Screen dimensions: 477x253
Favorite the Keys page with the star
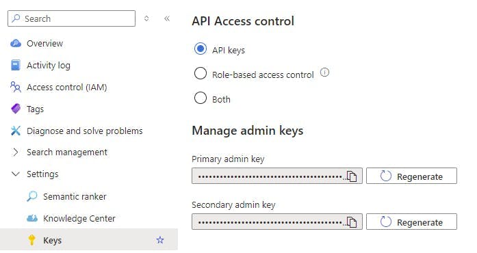pyautogui.click(x=160, y=240)
